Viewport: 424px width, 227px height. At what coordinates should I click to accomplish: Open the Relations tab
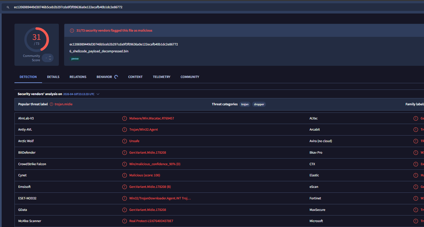pyautogui.click(x=78, y=77)
